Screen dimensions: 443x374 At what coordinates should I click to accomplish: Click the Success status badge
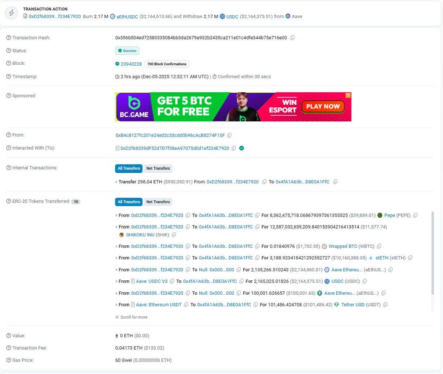click(x=127, y=51)
